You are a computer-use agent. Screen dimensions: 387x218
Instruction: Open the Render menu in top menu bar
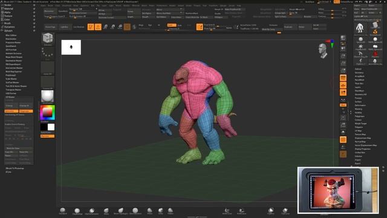point(172,5)
